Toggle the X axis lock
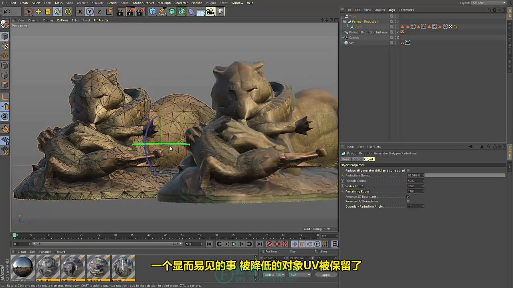The width and height of the screenshot is (513, 288). point(80,12)
